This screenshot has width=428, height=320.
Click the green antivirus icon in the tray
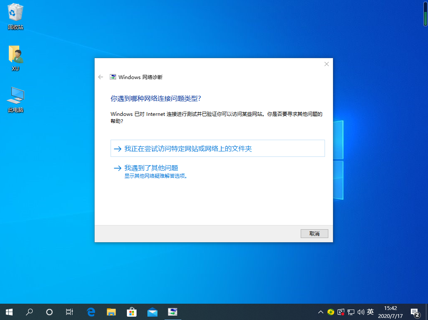point(330,312)
